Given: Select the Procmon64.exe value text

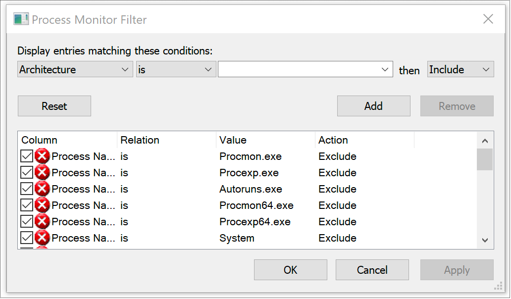Looking at the screenshot, I should [x=256, y=205].
